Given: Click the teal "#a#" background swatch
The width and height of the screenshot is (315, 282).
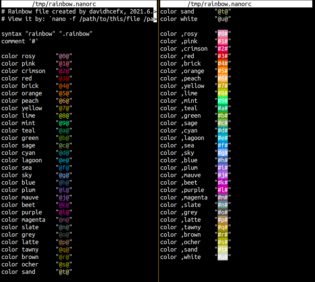Looking at the screenshot, I should click(223, 108).
